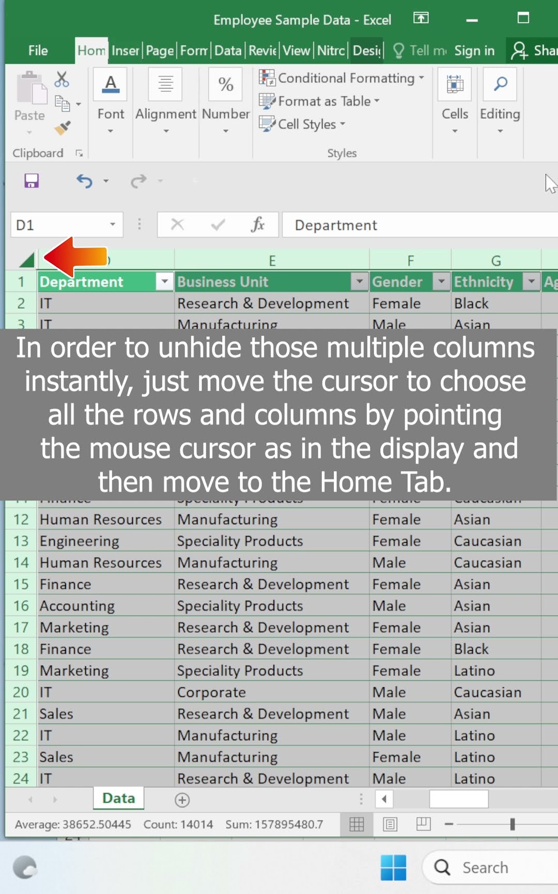
Task: Open the Format as Table menu
Action: click(x=319, y=101)
